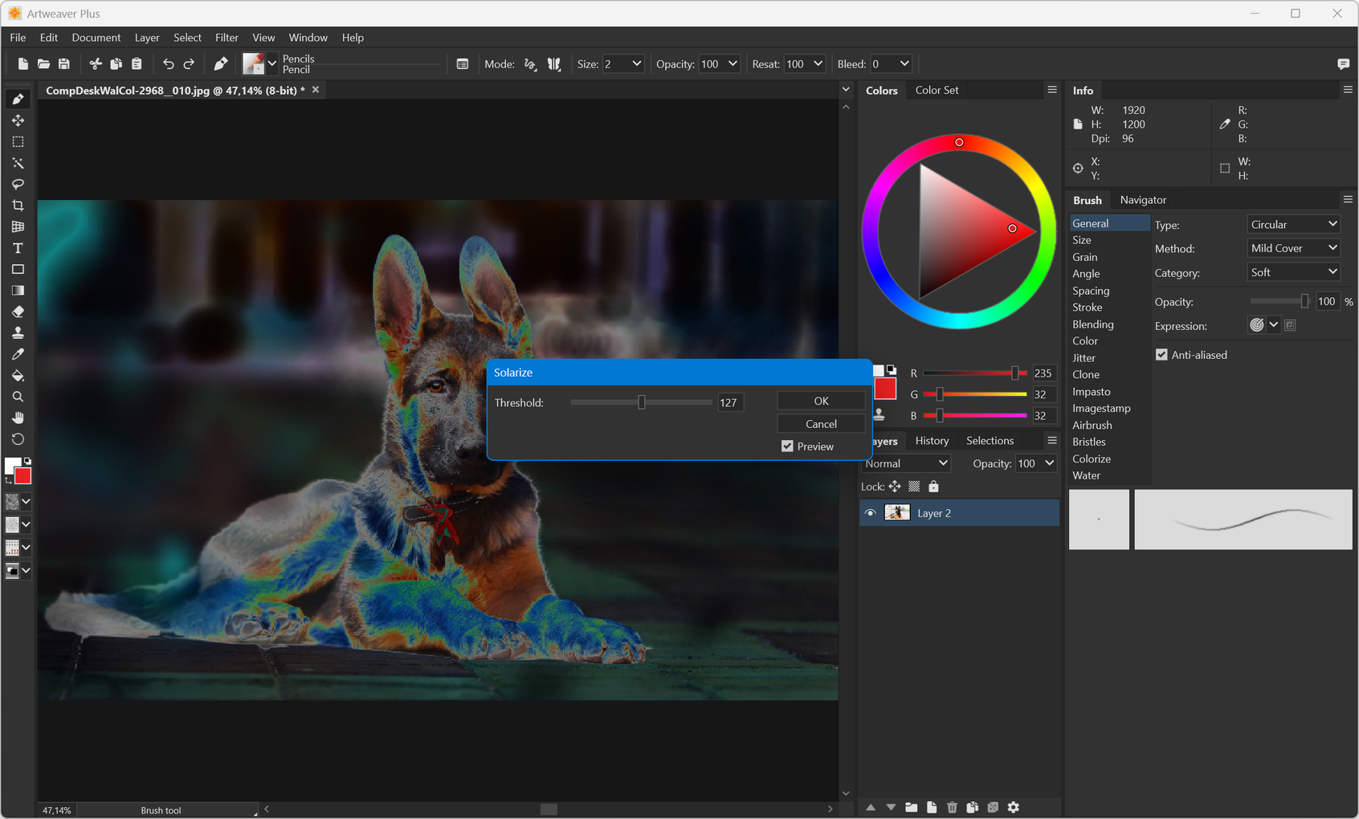Activate the Hand pan tool

(18, 418)
